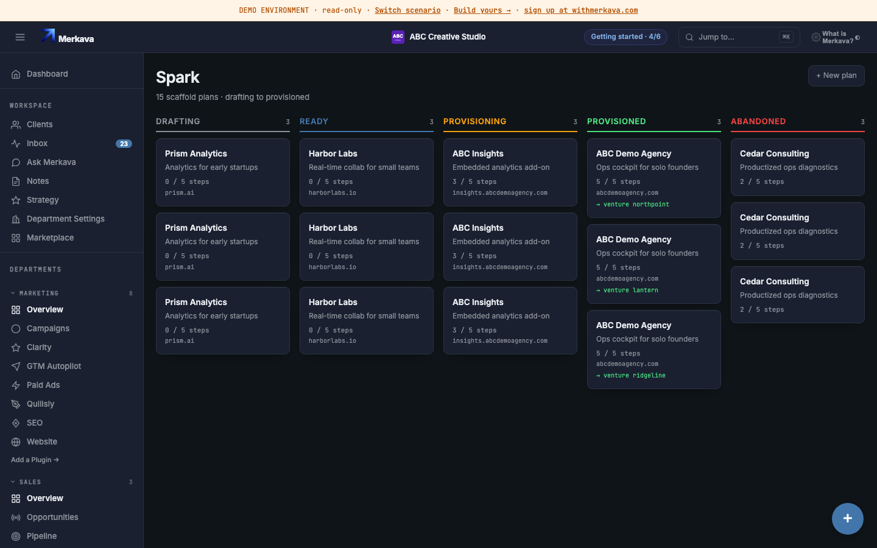
Task: Open the first Prism Analytics card in Drafting
Action: tap(223, 172)
